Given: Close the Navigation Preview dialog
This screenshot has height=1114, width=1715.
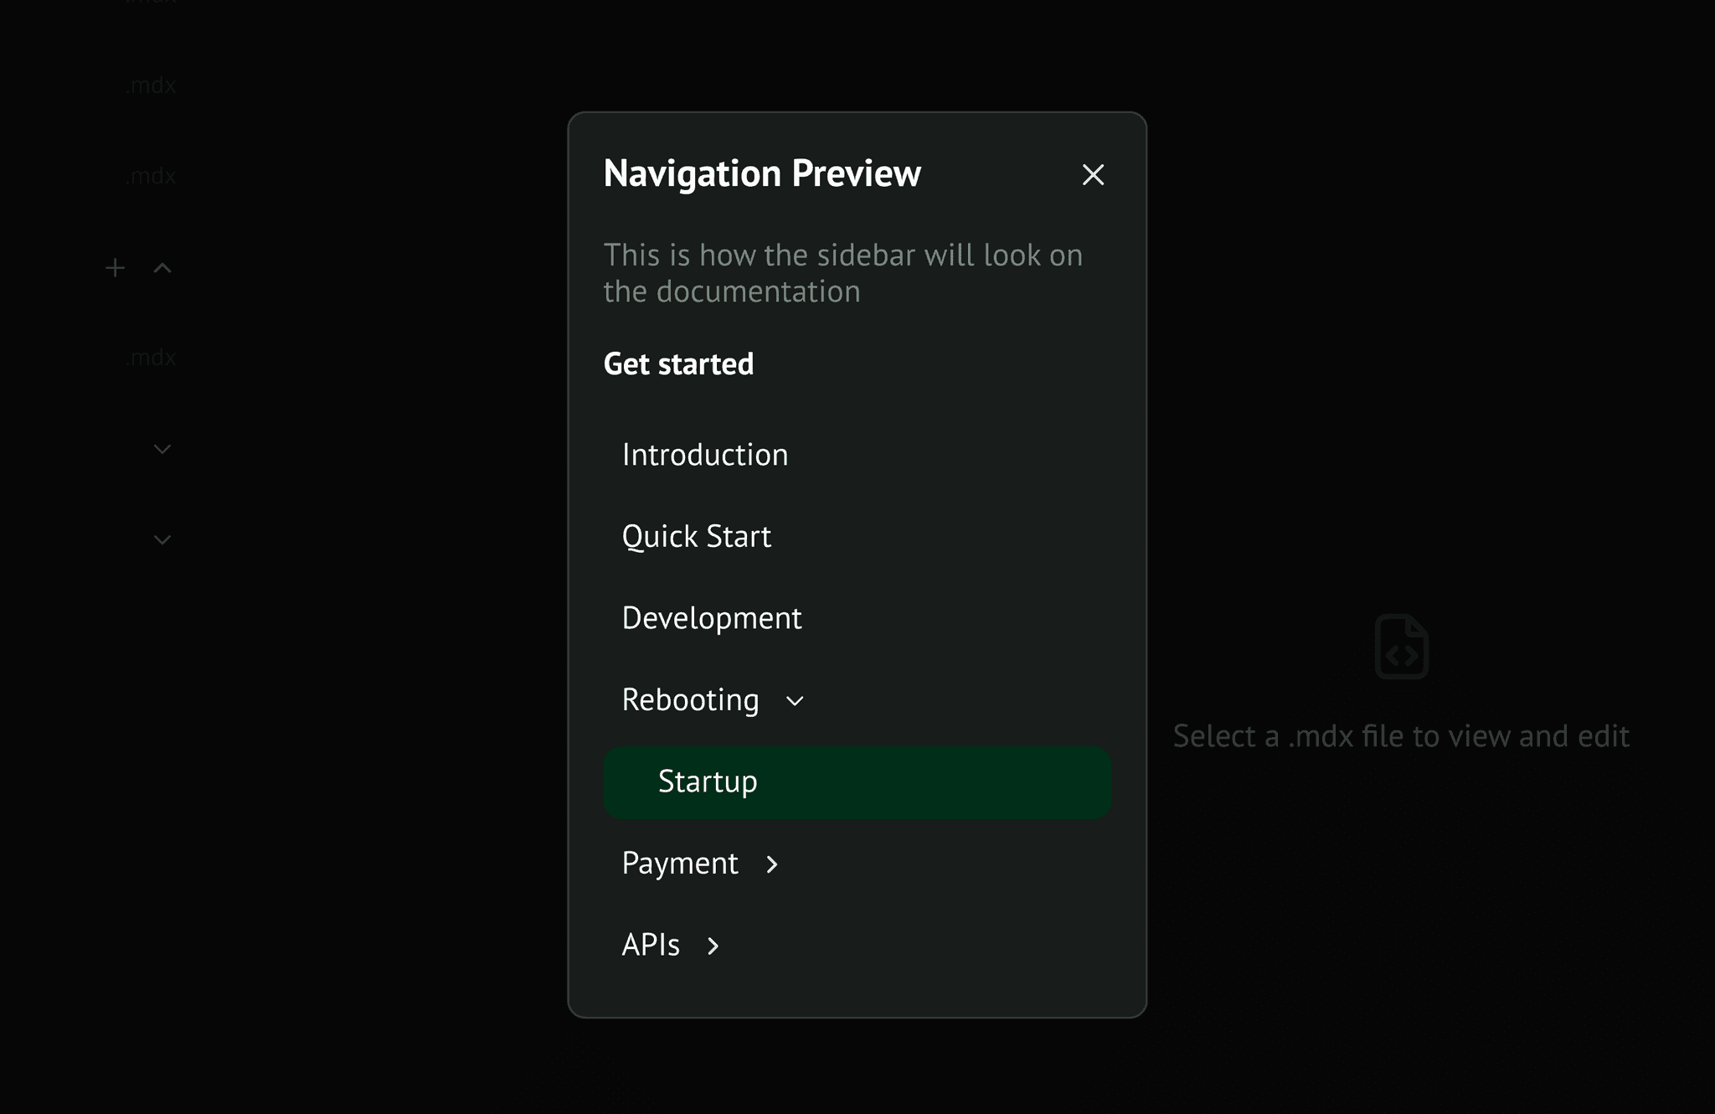Looking at the screenshot, I should (x=1093, y=175).
